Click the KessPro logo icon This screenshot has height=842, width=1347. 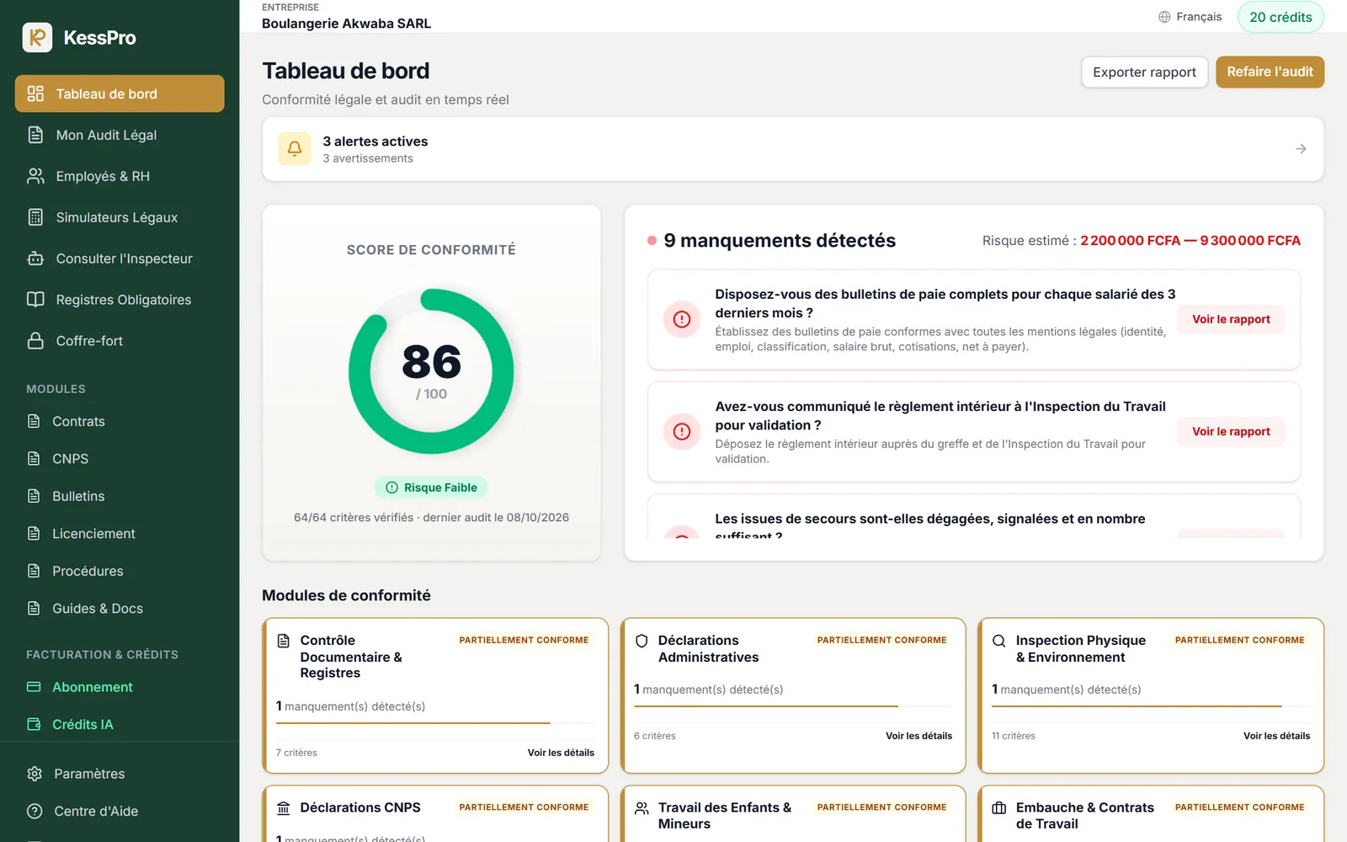[37, 37]
